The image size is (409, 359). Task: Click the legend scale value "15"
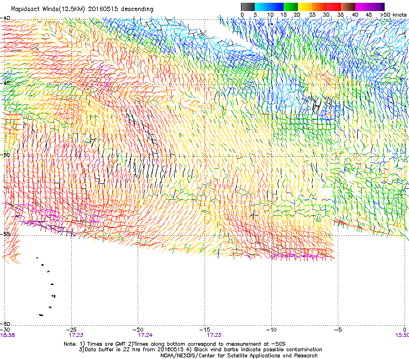point(284,15)
